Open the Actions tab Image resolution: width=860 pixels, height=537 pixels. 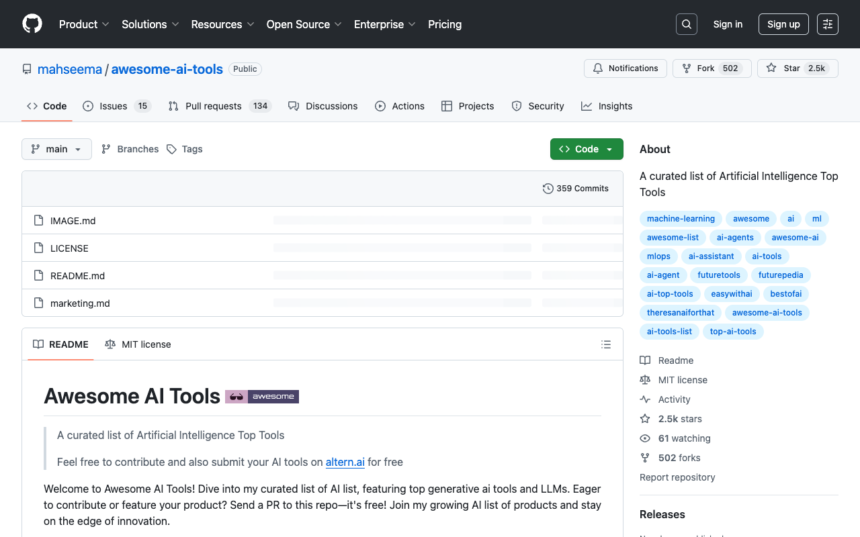pos(400,106)
